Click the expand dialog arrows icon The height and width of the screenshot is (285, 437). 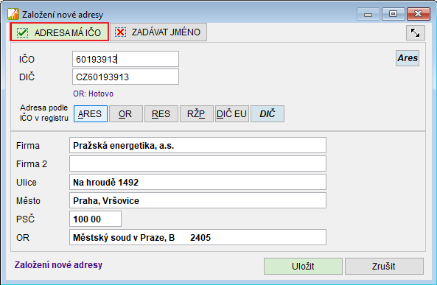click(416, 33)
